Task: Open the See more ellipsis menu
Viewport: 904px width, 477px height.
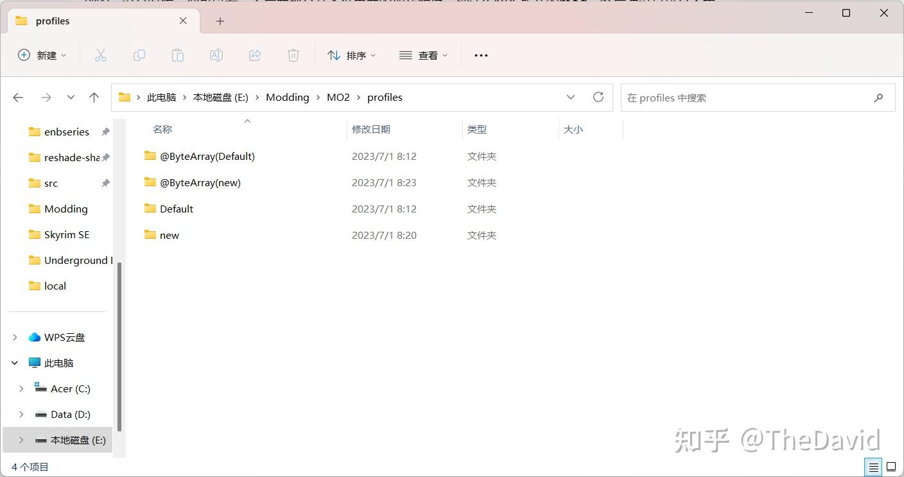Action: (481, 55)
